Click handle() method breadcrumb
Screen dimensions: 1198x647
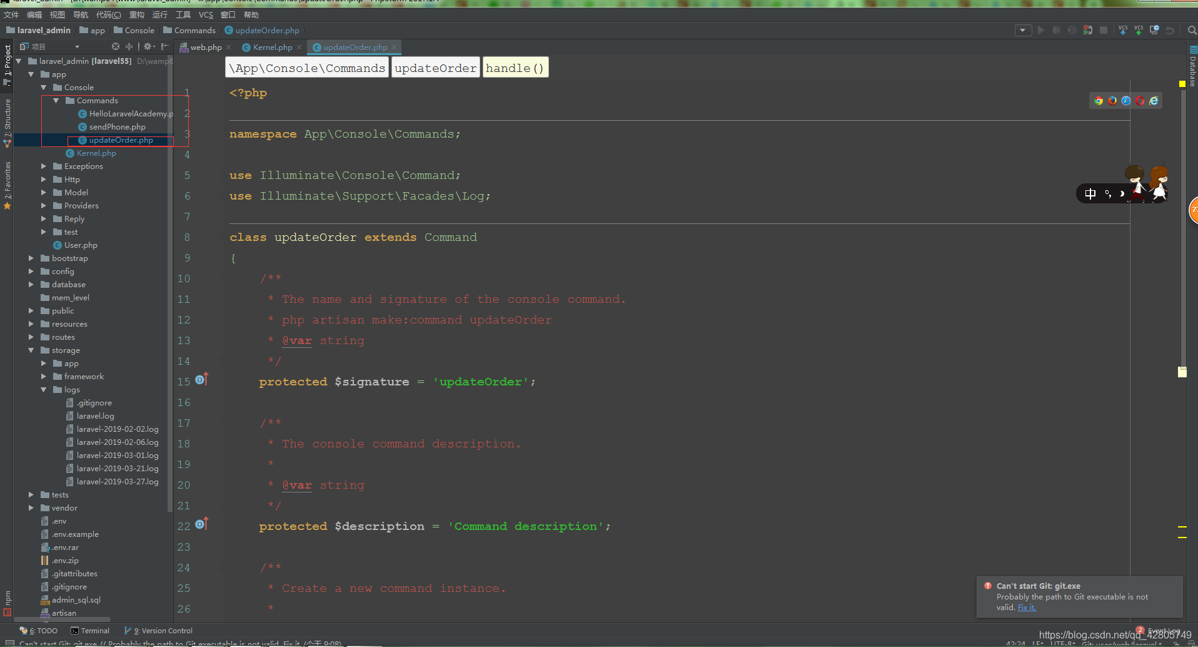[x=515, y=68]
